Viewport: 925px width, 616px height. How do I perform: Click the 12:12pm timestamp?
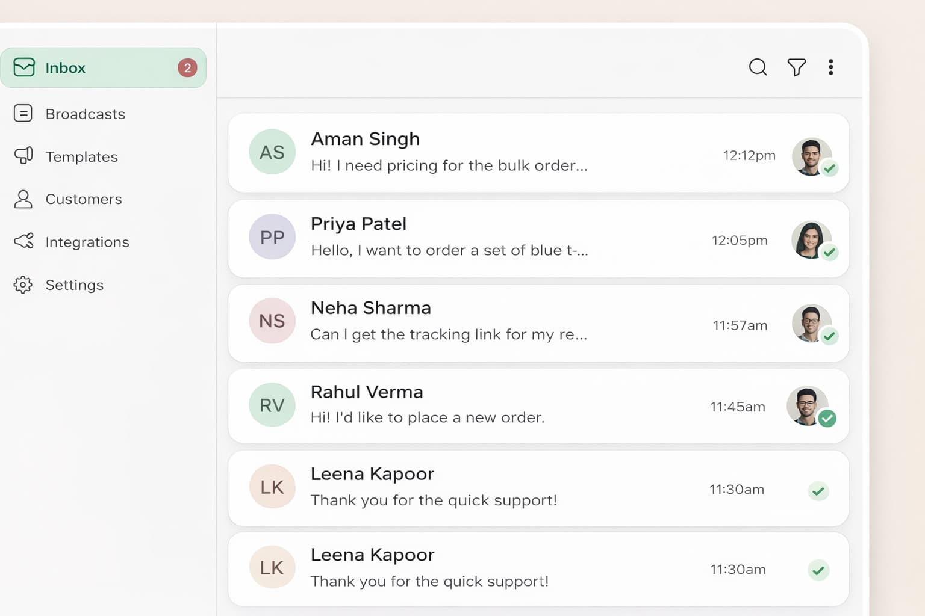(749, 155)
